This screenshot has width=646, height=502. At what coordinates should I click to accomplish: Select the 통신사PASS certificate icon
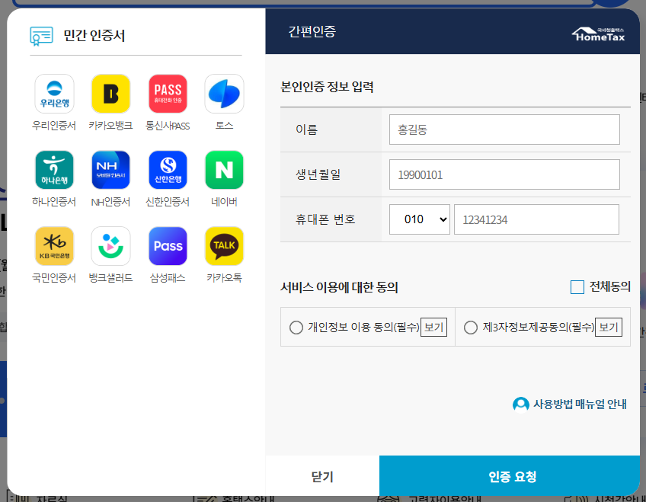click(x=168, y=94)
